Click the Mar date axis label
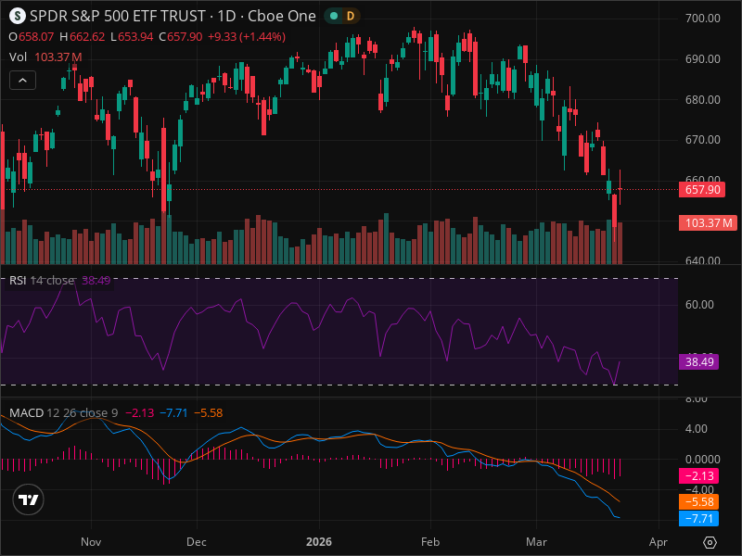This screenshot has width=742, height=556. coord(537,542)
